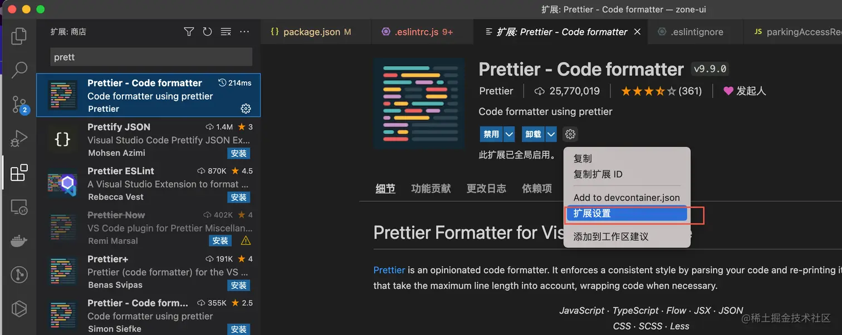Click the Prettier publisher name
This screenshot has width=842, height=335.
click(x=496, y=91)
